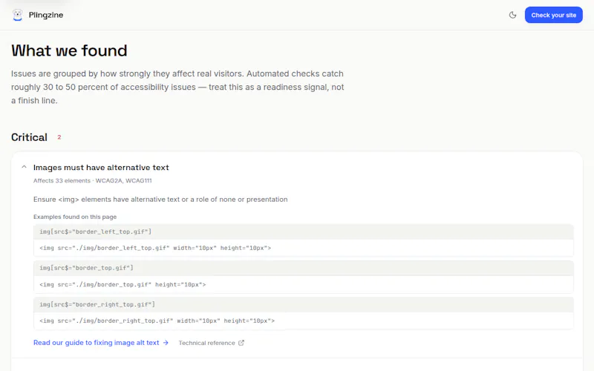Viewport: 594px width, 371px height.
Task: Click the What we found heading
Action: click(69, 50)
